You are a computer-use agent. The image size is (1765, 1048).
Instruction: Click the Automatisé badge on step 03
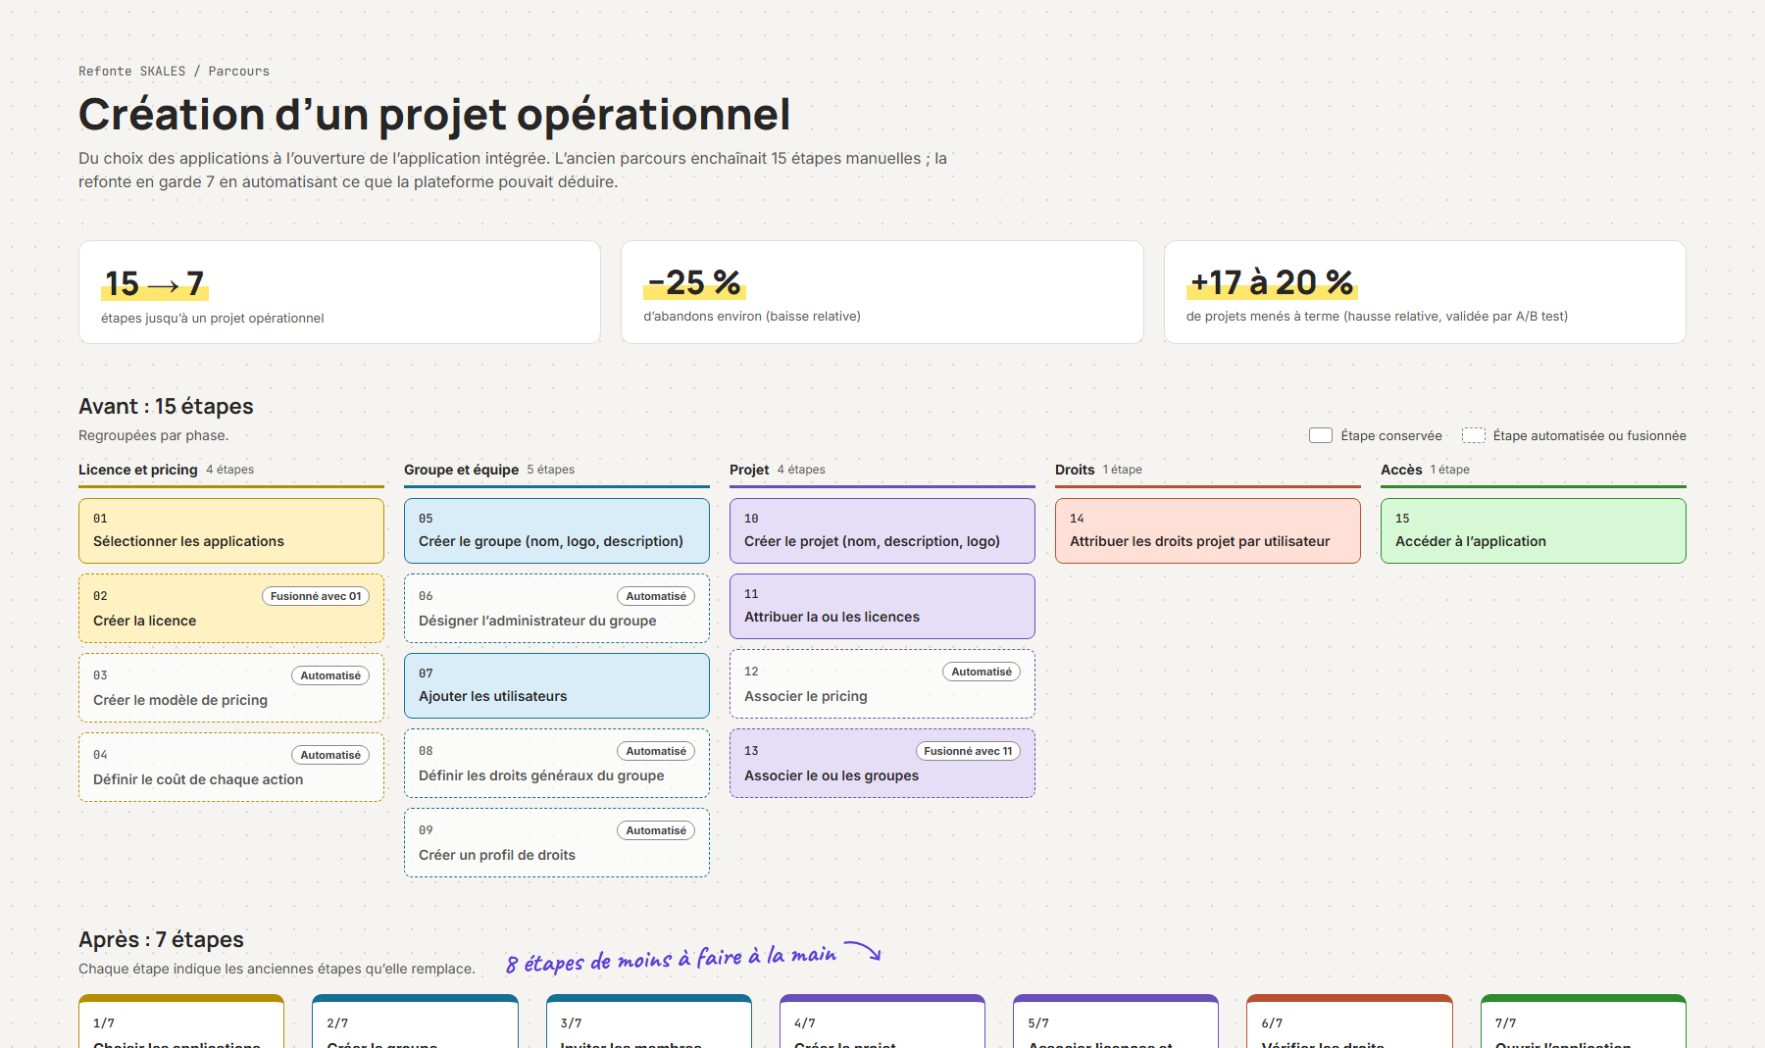click(x=330, y=675)
